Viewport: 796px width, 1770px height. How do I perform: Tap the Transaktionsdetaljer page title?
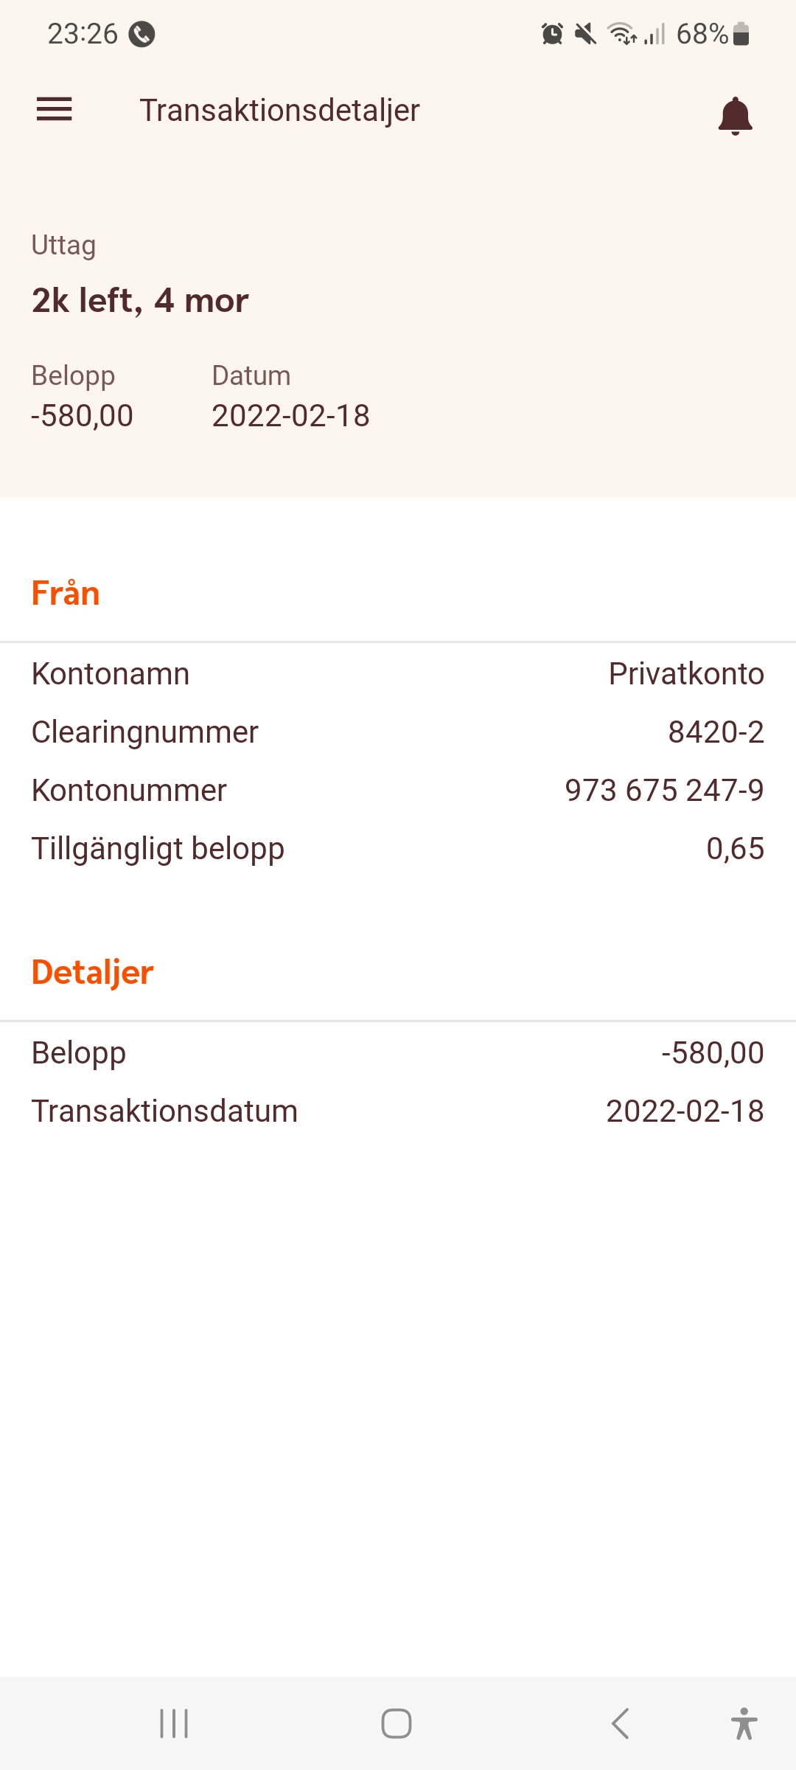click(x=279, y=111)
